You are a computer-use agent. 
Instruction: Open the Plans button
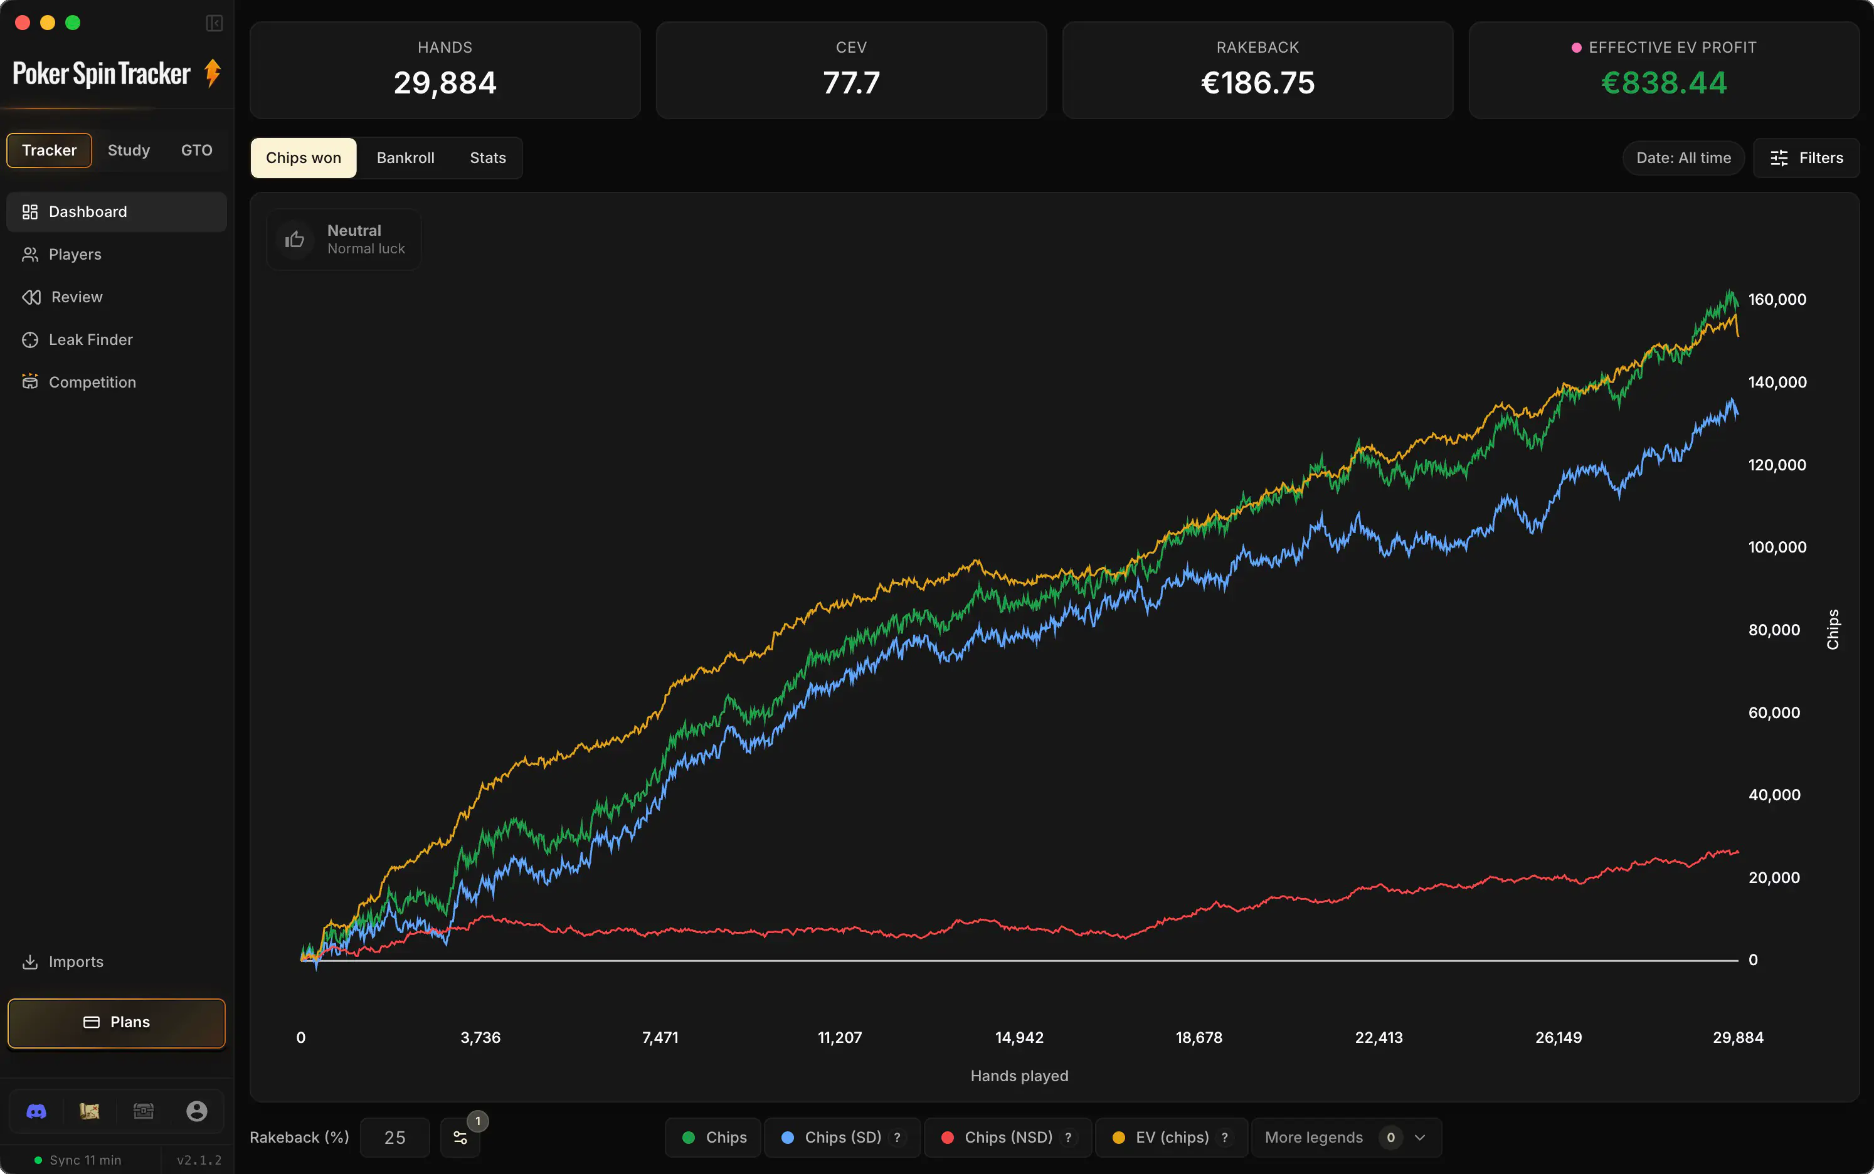click(x=117, y=1023)
